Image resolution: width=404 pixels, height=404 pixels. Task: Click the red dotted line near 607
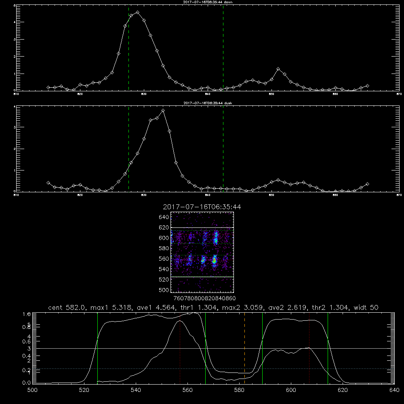[x=309, y=348]
